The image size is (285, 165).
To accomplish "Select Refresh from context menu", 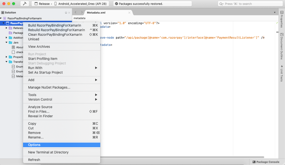I will (x=62, y=160).
